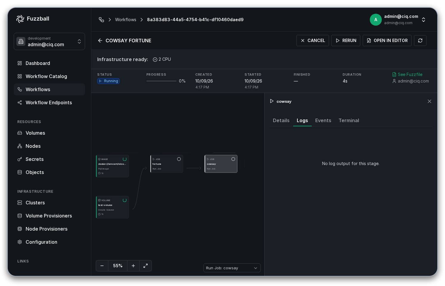
Task: Click the 55% zoom level
Action: (x=118, y=266)
